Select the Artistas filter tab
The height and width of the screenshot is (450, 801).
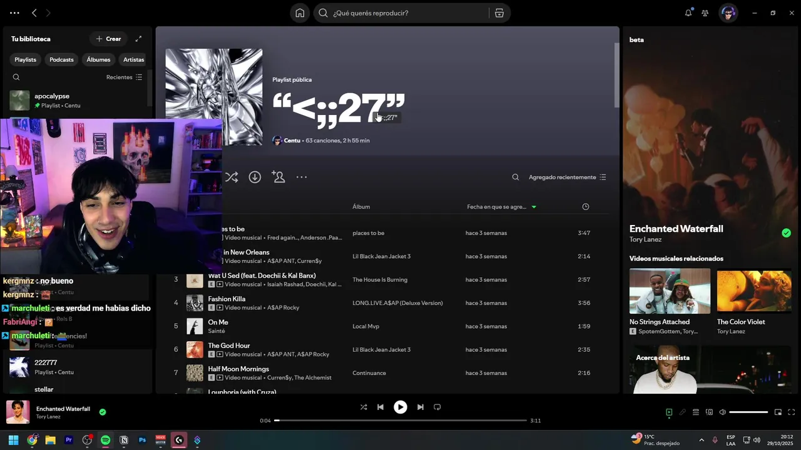tap(133, 60)
